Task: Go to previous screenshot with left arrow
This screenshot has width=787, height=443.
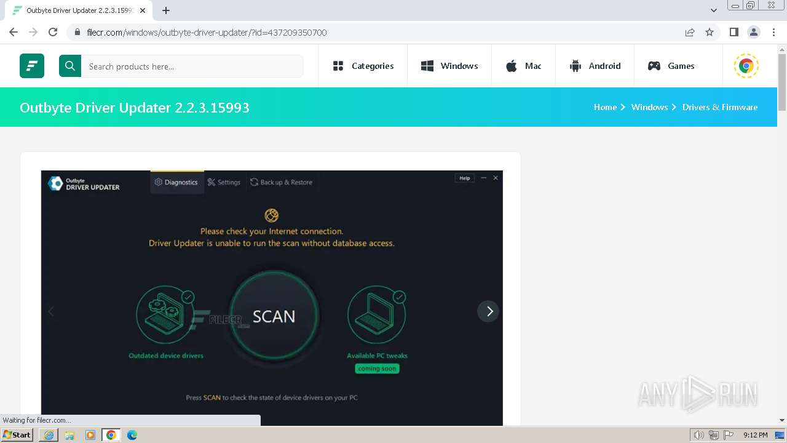Action: coord(52,311)
